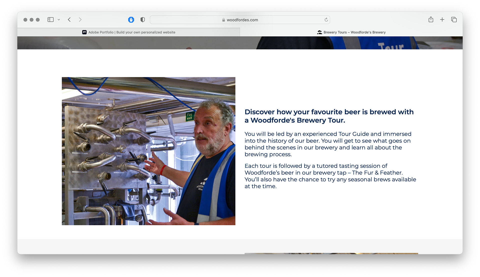Image resolution: width=480 pixels, height=277 pixels.
Task: Reload the woodfordes.com page
Action: click(x=326, y=20)
